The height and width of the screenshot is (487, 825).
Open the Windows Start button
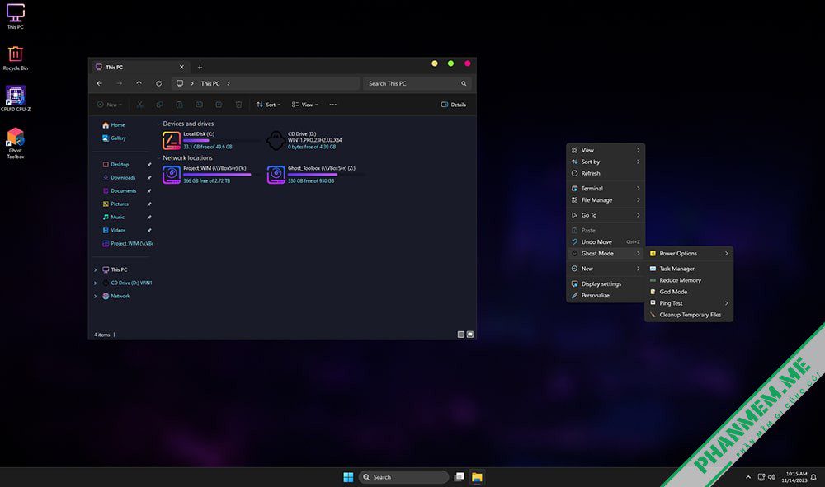(348, 477)
